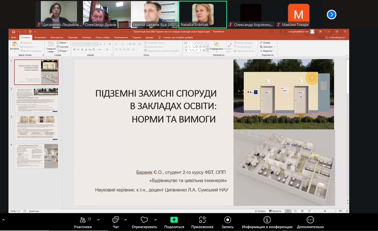The width and height of the screenshot is (378, 231).
Task: Show next participants with arrow button
Action: (x=331, y=15)
